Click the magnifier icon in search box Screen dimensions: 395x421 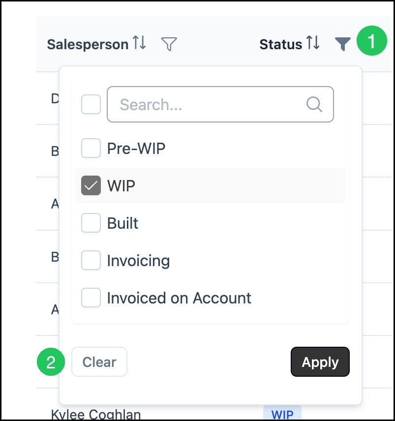[x=314, y=104]
